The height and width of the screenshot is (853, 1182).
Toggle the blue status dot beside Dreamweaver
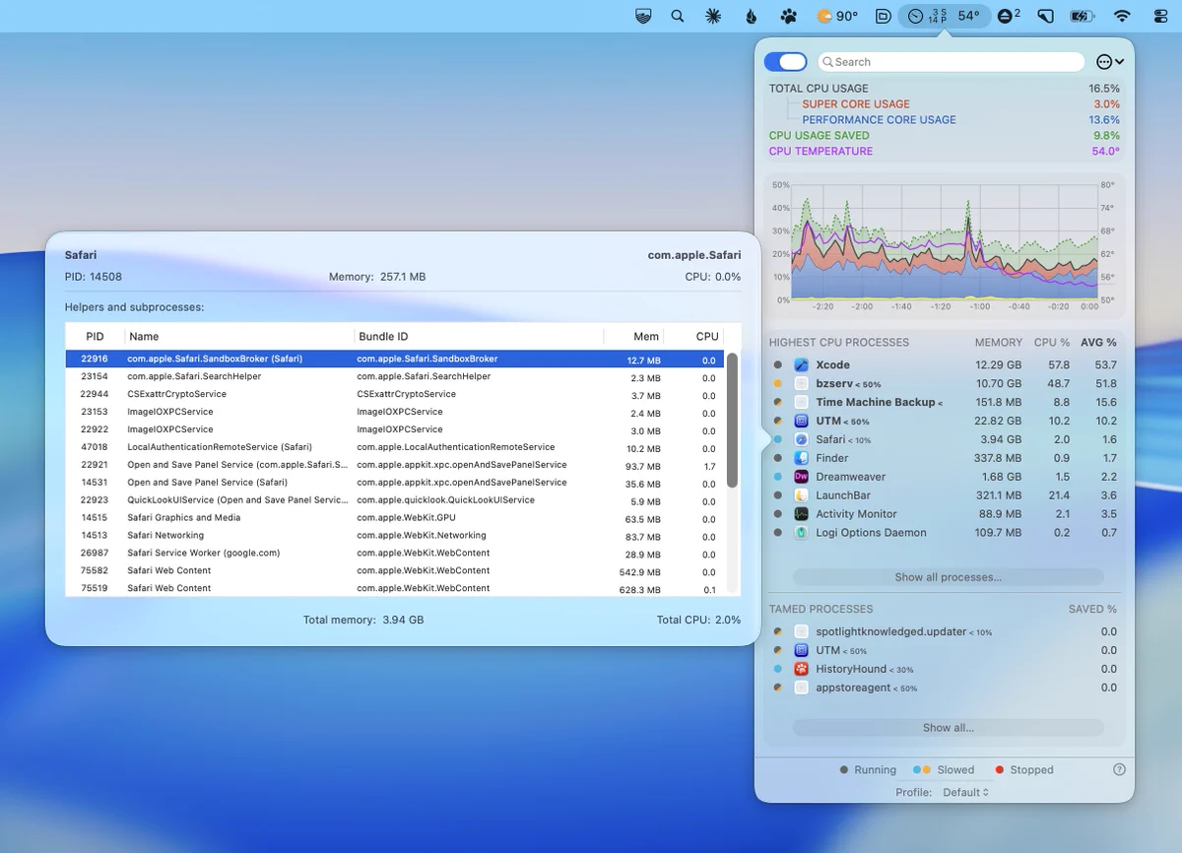tap(778, 477)
